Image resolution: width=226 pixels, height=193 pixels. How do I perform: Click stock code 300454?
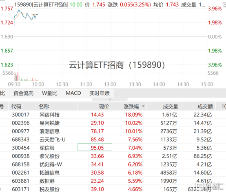click(21, 148)
